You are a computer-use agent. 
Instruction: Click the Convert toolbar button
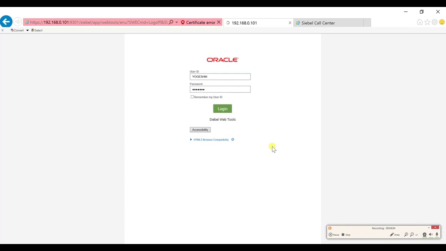17,30
